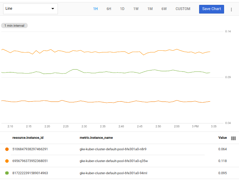Open the CUSTOM time range picker

click(183, 9)
